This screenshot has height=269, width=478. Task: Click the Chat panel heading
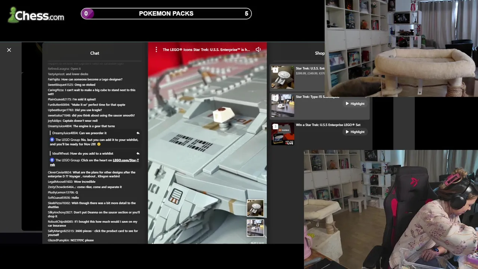pyautogui.click(x=94, y=53)
